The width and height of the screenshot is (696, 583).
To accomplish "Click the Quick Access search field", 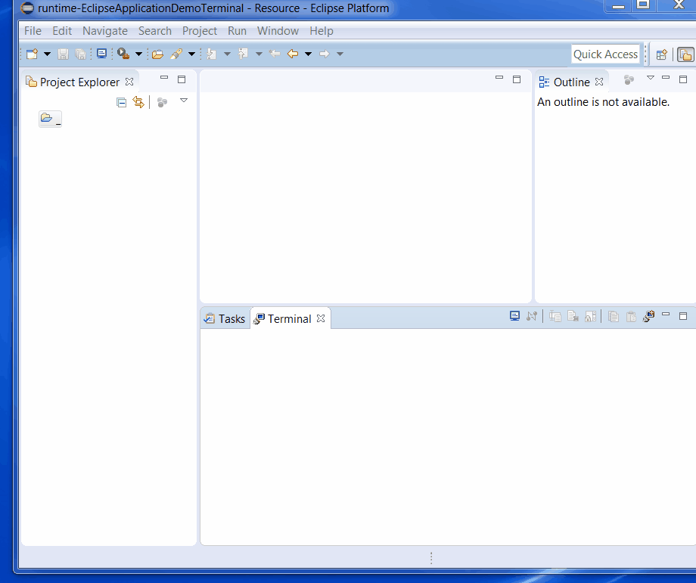I will (x=605, y=54).
